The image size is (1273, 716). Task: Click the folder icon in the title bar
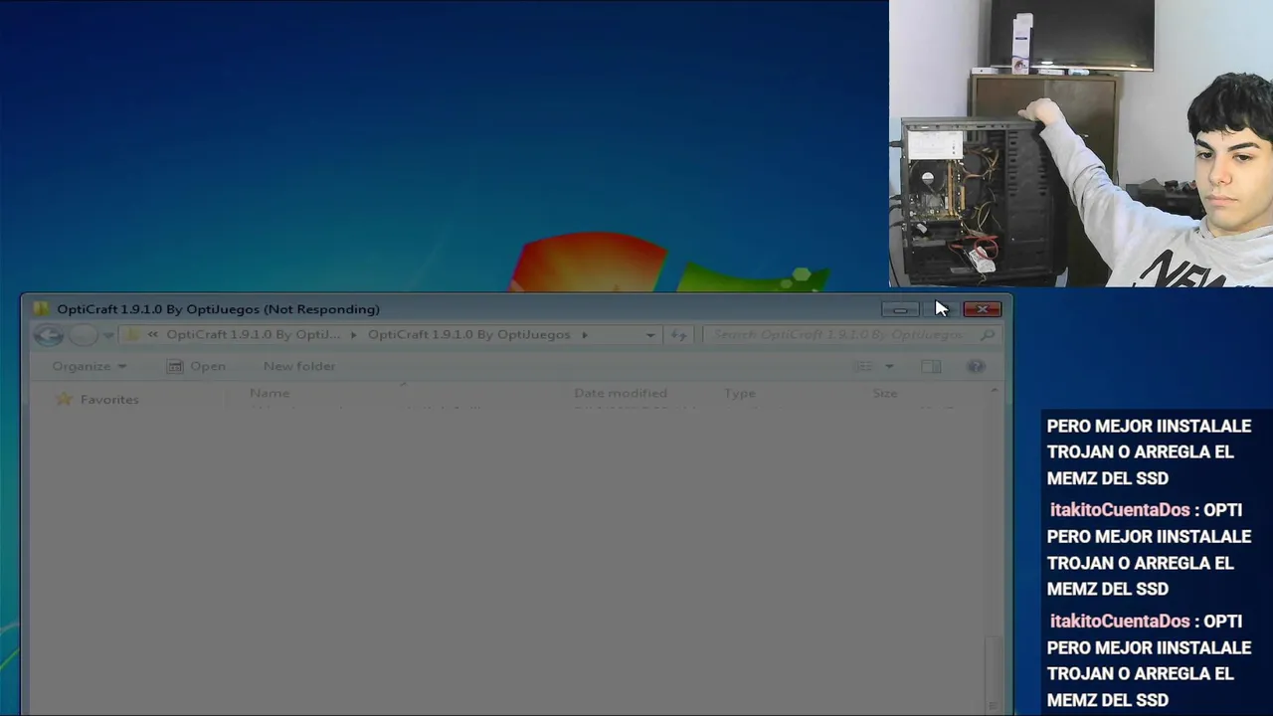click(40, 309)
